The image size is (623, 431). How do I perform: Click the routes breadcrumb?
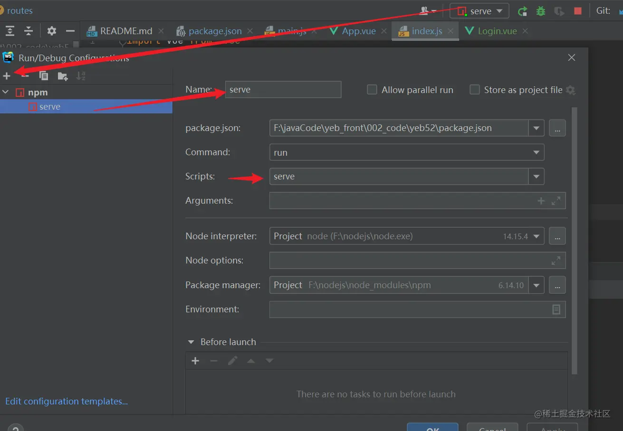coord(19,10)
